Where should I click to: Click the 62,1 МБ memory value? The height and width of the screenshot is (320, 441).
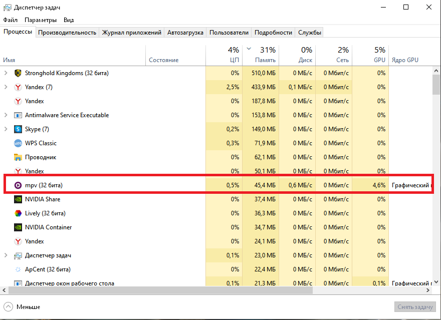[265, 157]
